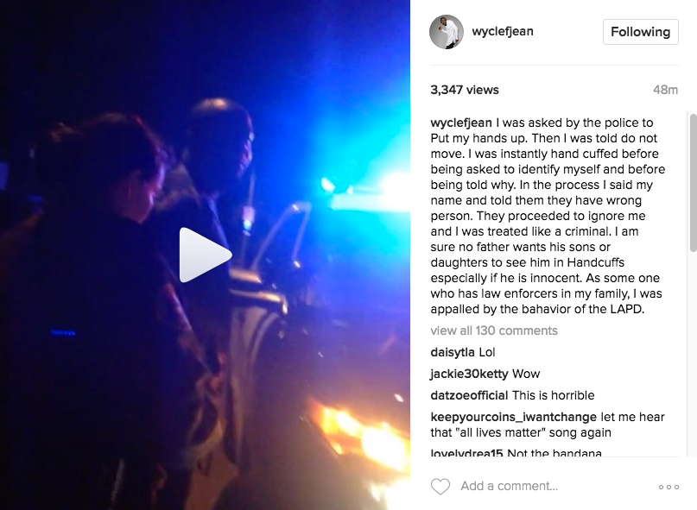Open wyclefjean's profile picture avatar

(x=447, y=32)
